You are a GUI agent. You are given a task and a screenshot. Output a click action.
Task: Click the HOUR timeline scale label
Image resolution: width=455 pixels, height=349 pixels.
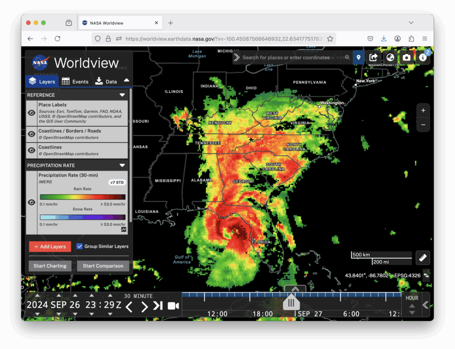(x=412, y=298)
